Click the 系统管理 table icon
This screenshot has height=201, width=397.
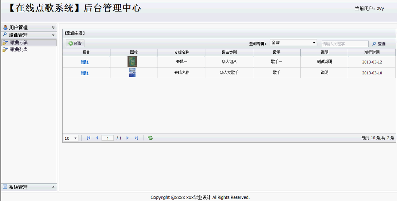5,187
